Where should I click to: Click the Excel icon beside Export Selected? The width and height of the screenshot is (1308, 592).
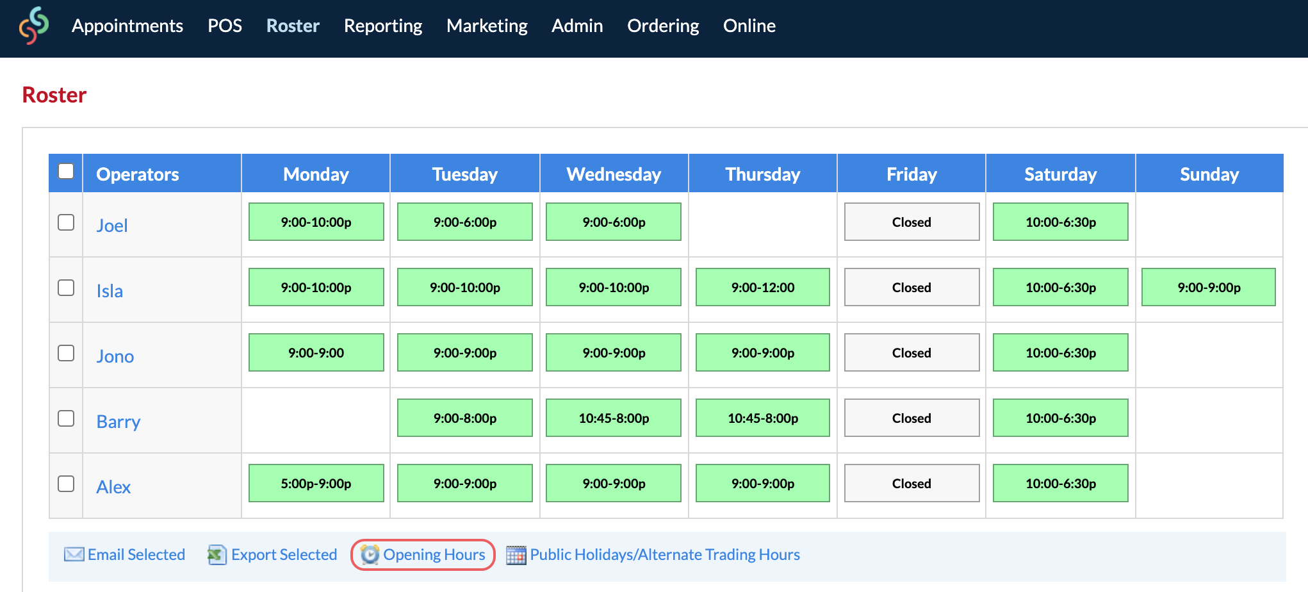point(217,555)
